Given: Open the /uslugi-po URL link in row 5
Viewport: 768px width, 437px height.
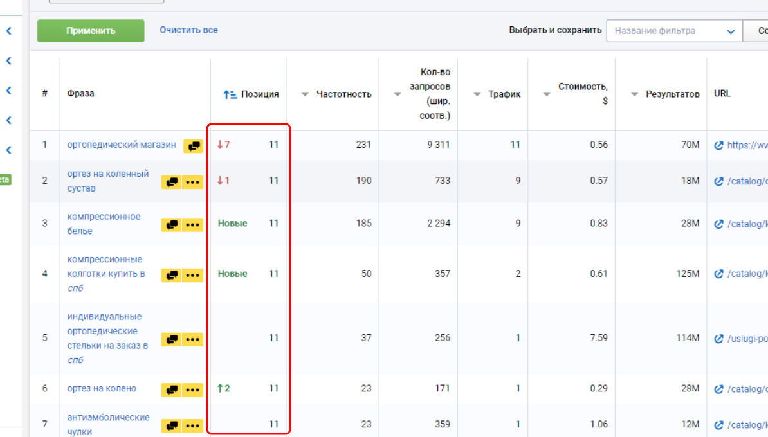Looking at the screenshot, I should (x=747, y=338).
